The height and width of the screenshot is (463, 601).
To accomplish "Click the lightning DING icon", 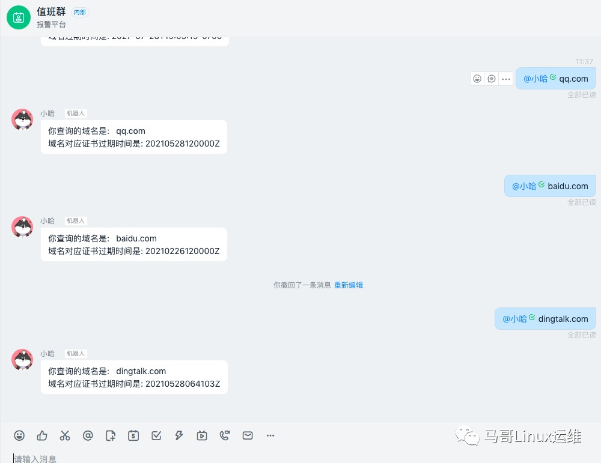I will [x=179, y=435].
